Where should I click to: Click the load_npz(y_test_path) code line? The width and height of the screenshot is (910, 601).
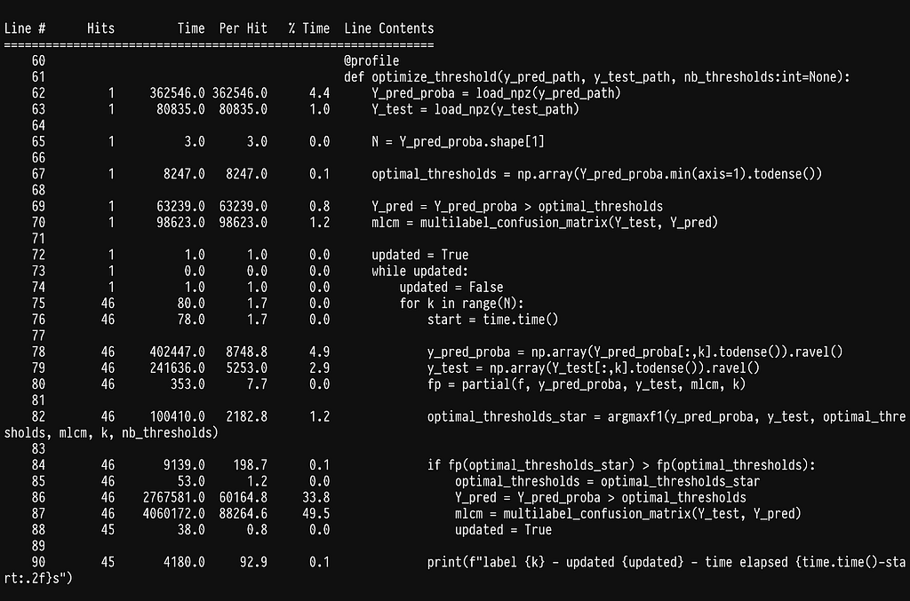(475, 109)
